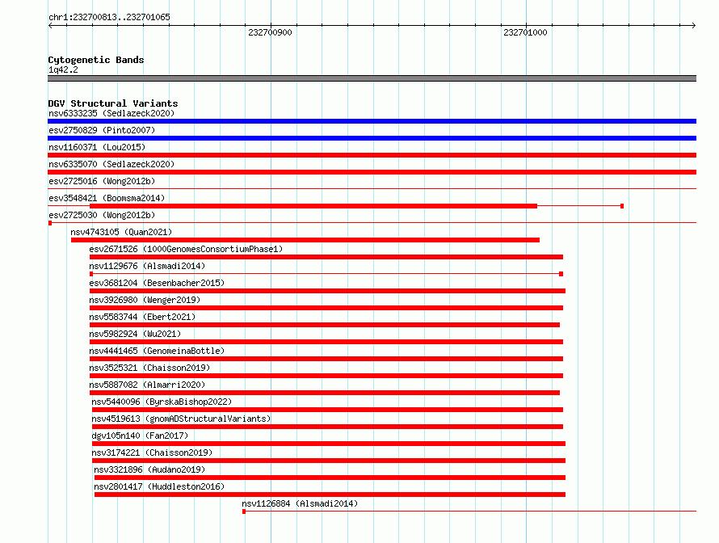This screenshot has height=543, width=719.
Task: Click the blue bar under nsv6333235
Action: 372,121
